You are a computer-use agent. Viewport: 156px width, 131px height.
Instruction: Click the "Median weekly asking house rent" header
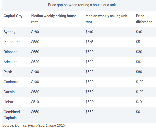click(54, 19)
